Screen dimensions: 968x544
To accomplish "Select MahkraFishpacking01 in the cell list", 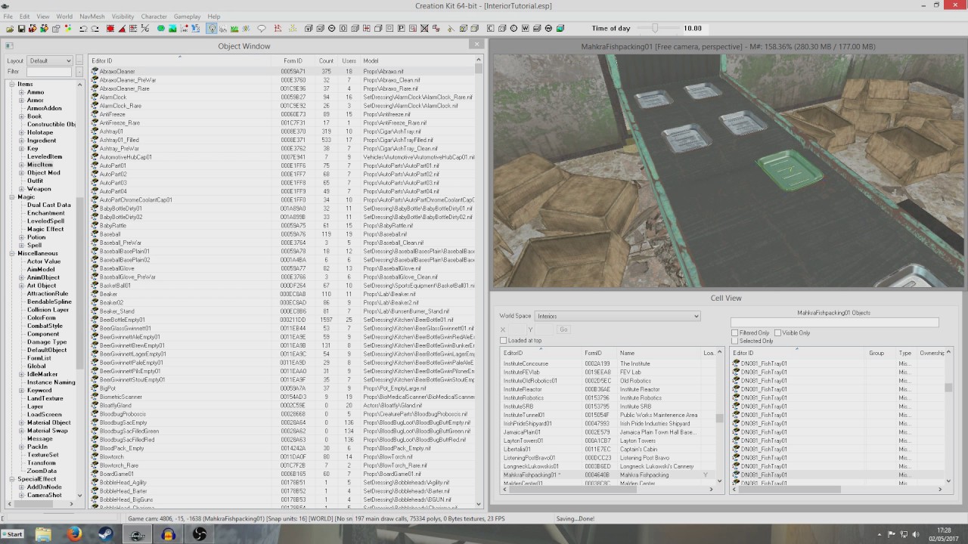I will [607, 475].
